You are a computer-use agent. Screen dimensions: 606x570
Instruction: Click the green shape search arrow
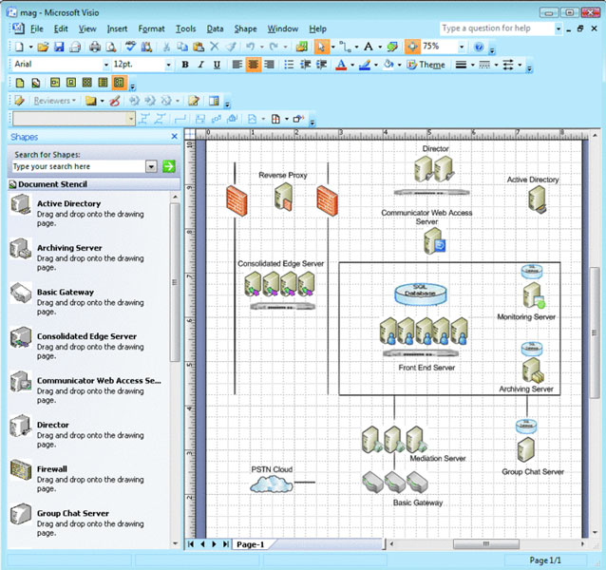[x=169, y=166]
